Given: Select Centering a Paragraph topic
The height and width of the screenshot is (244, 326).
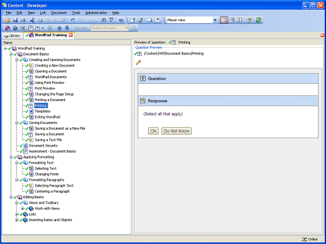Looking at the screenshot, I should [x=52, y=191].
